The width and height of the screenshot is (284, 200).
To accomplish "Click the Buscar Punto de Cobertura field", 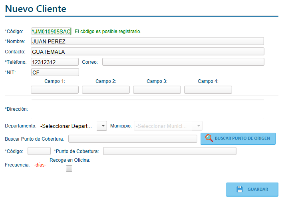I will (x=133, y=139).
